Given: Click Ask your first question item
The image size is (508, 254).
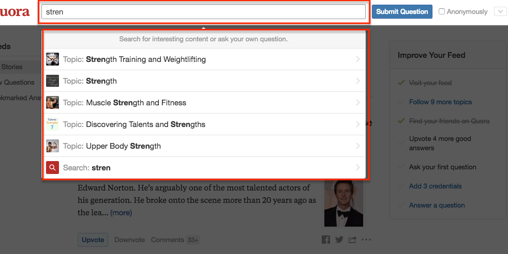Looking at the screenshot, I should pos(442,167).
